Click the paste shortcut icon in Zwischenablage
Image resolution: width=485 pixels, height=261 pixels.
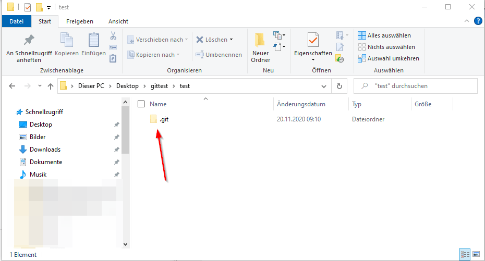(x=113, y=58)
